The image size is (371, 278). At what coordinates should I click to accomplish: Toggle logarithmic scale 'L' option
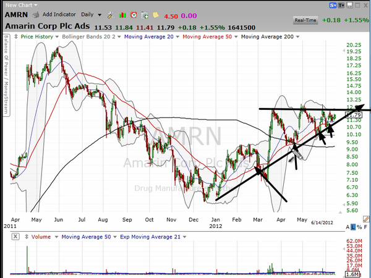(x=357, y=228)
